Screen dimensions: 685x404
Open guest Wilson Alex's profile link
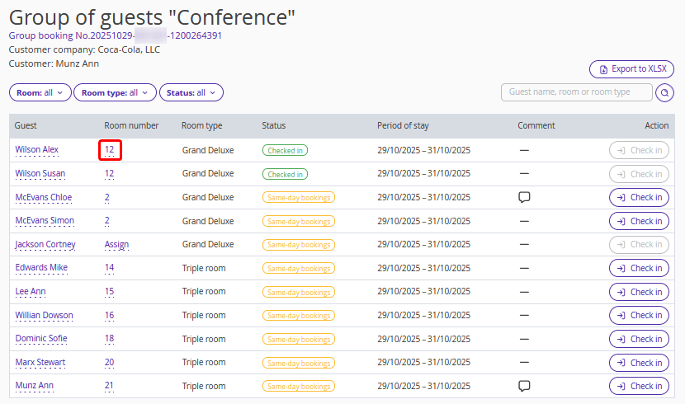[x=36, y=150]
